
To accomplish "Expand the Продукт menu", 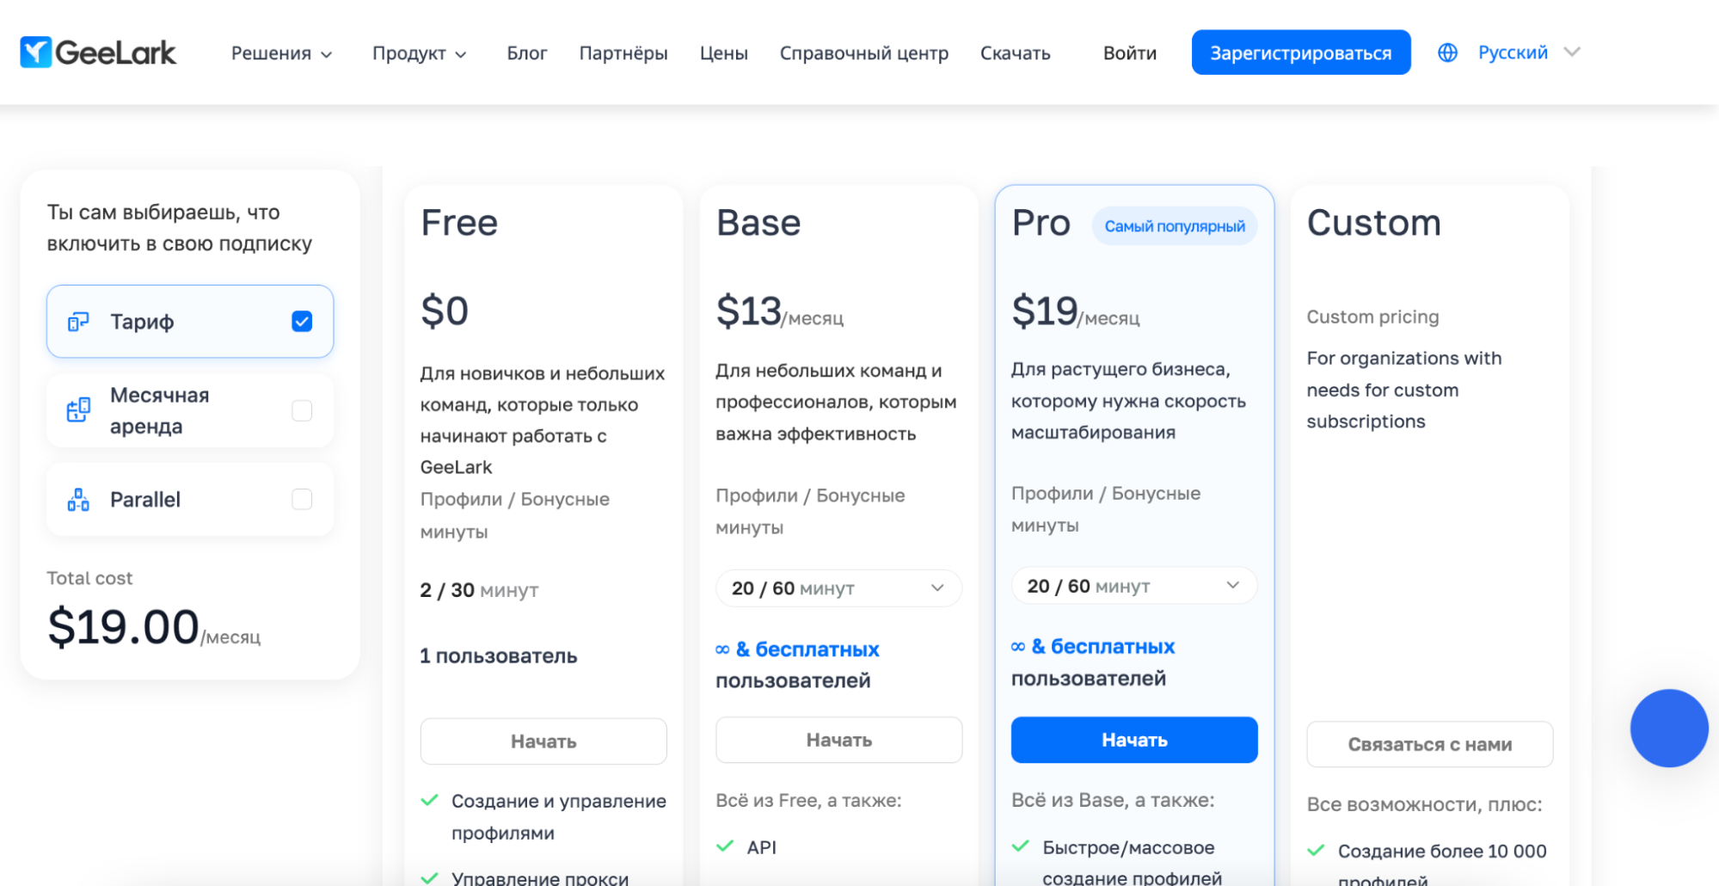I will tap(420, 53).
